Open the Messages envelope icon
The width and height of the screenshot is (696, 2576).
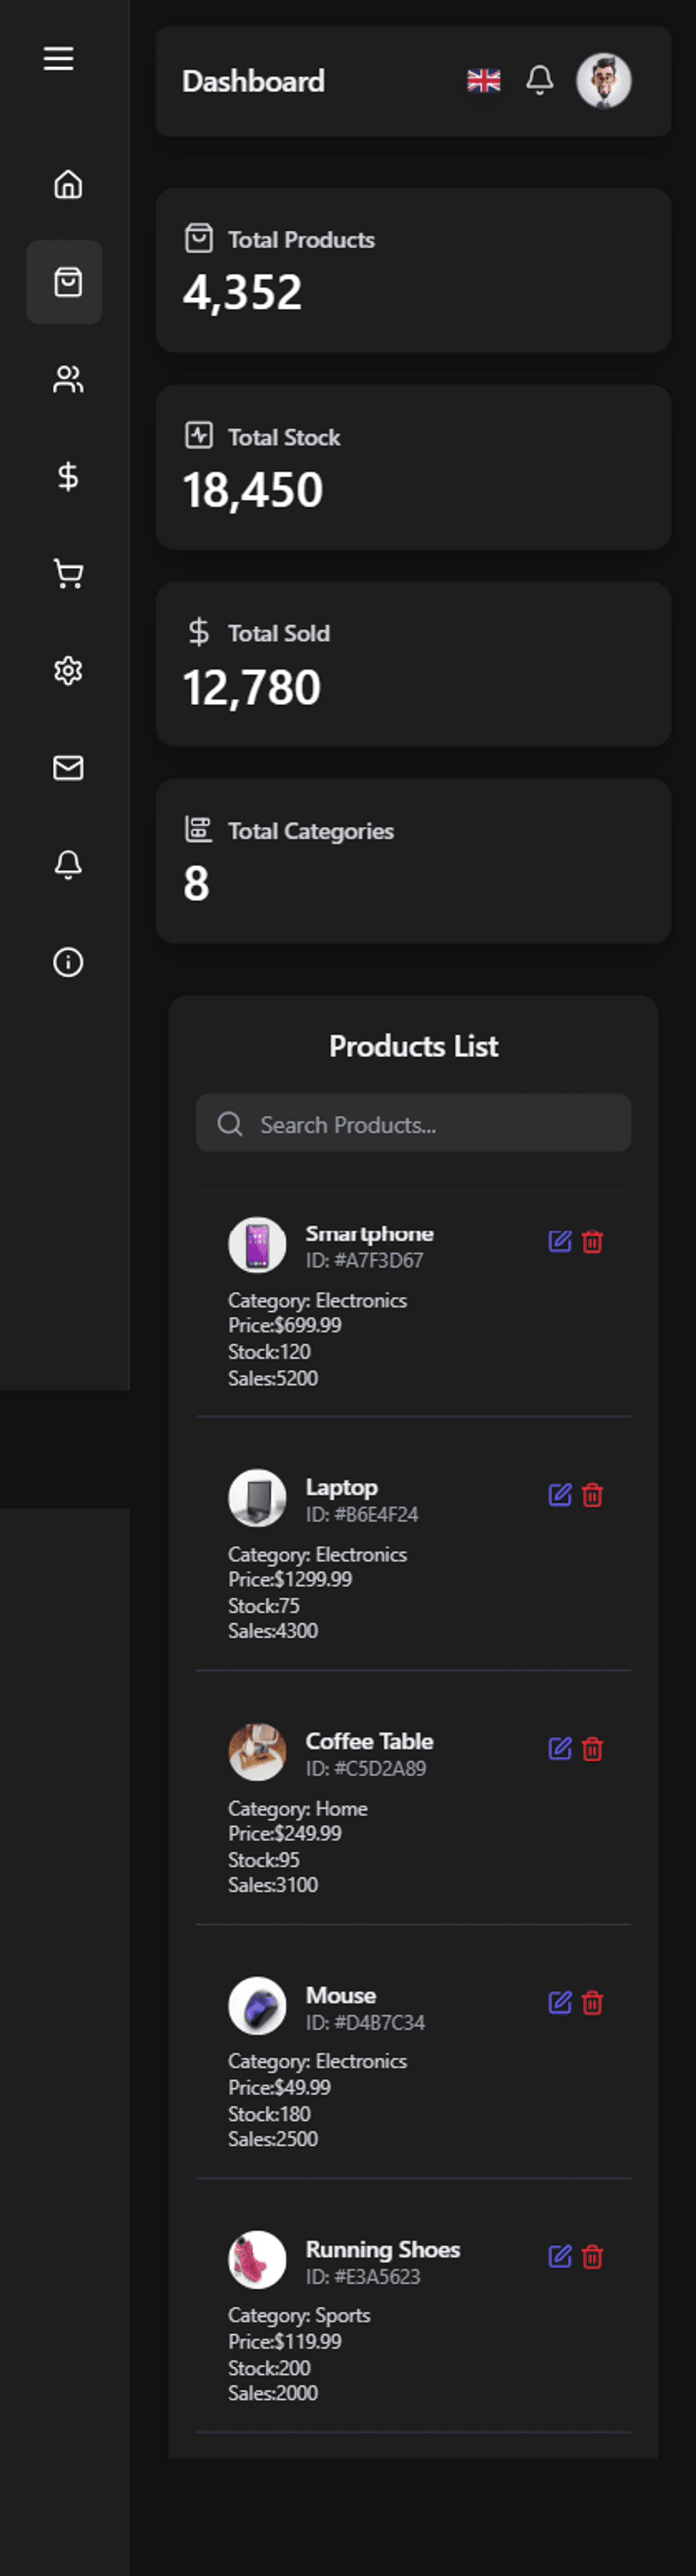[x=67, y=767]
